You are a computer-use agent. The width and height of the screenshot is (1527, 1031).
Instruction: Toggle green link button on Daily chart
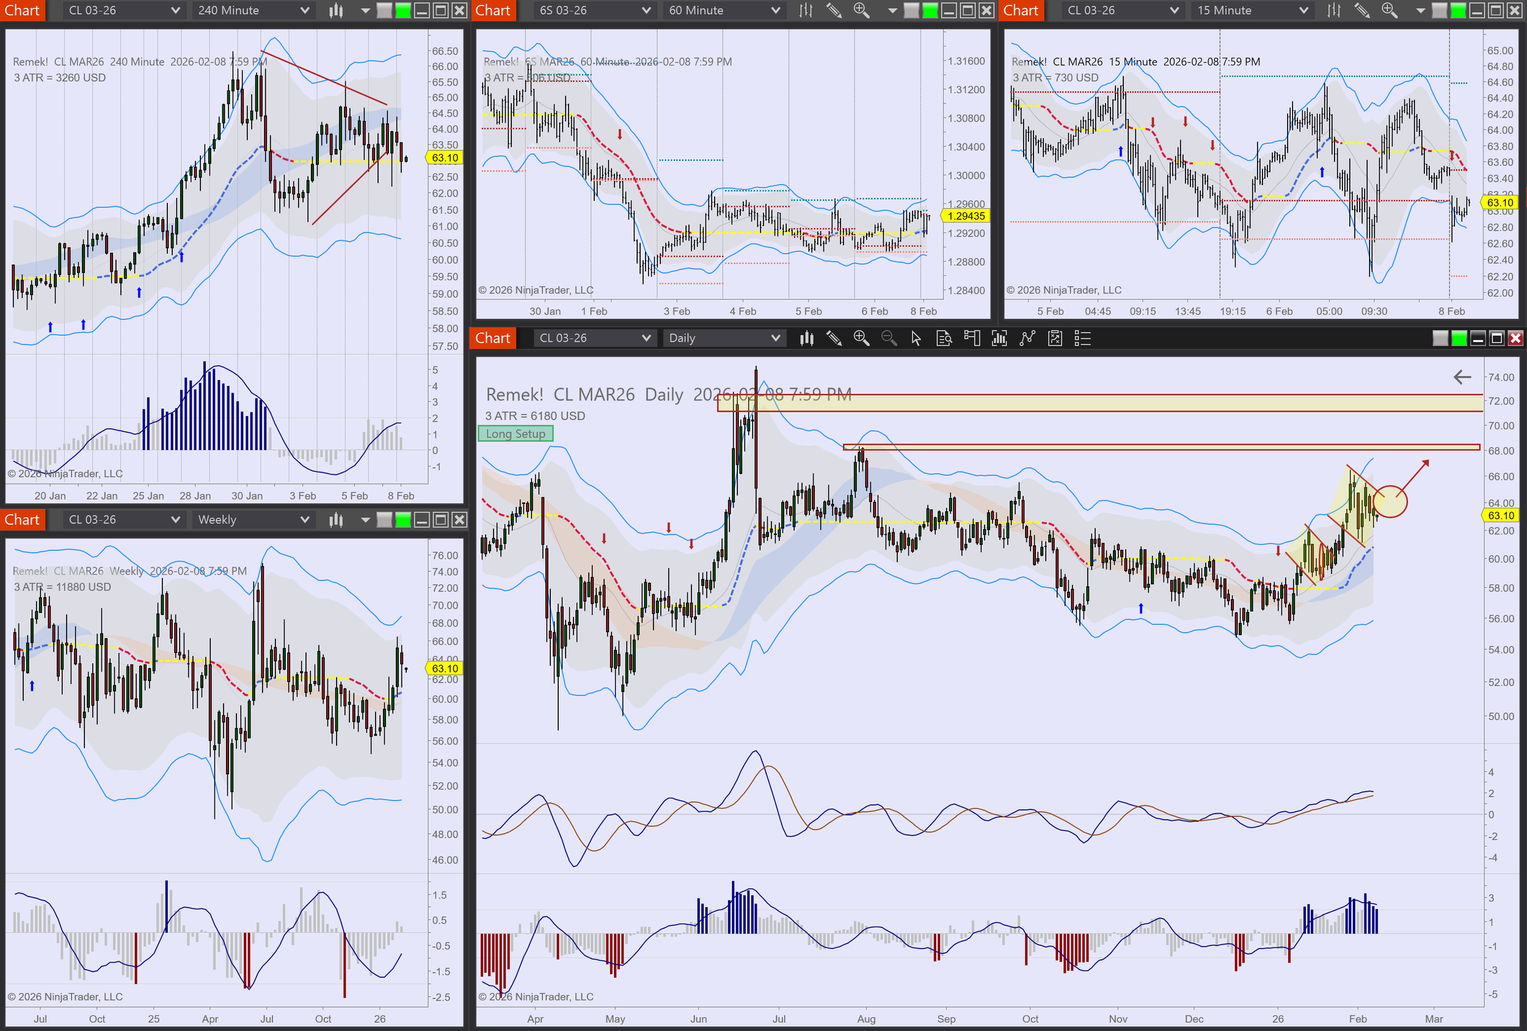click(x=1459, y=338)
